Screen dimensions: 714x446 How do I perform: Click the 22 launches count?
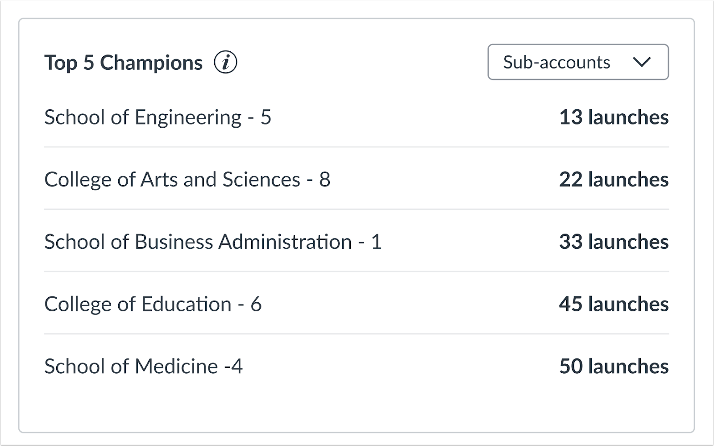[614, 179]
